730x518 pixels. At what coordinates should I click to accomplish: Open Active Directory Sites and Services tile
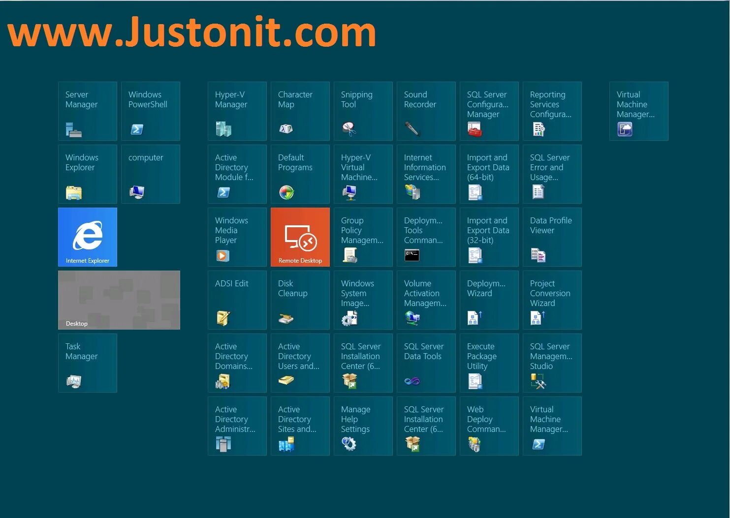coord(300,426)
